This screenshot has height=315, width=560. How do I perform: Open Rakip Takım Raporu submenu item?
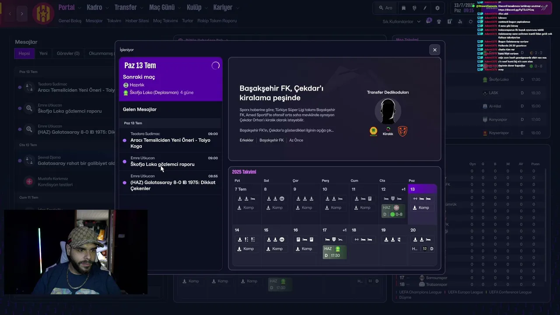[x=217, y=21]
